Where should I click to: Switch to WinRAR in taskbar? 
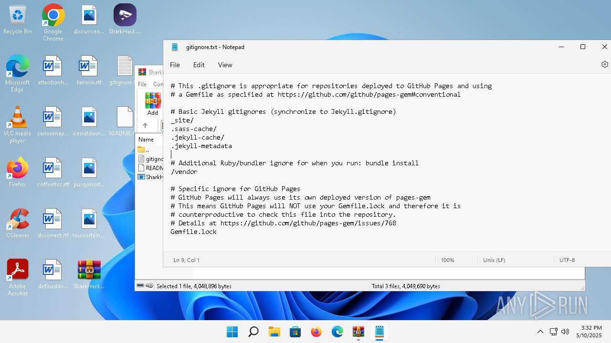(358, 332)
